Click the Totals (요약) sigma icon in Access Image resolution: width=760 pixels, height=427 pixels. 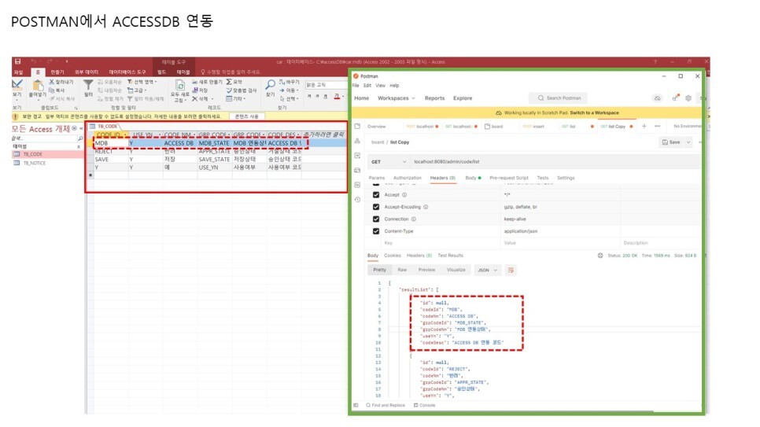pos(229,82)
